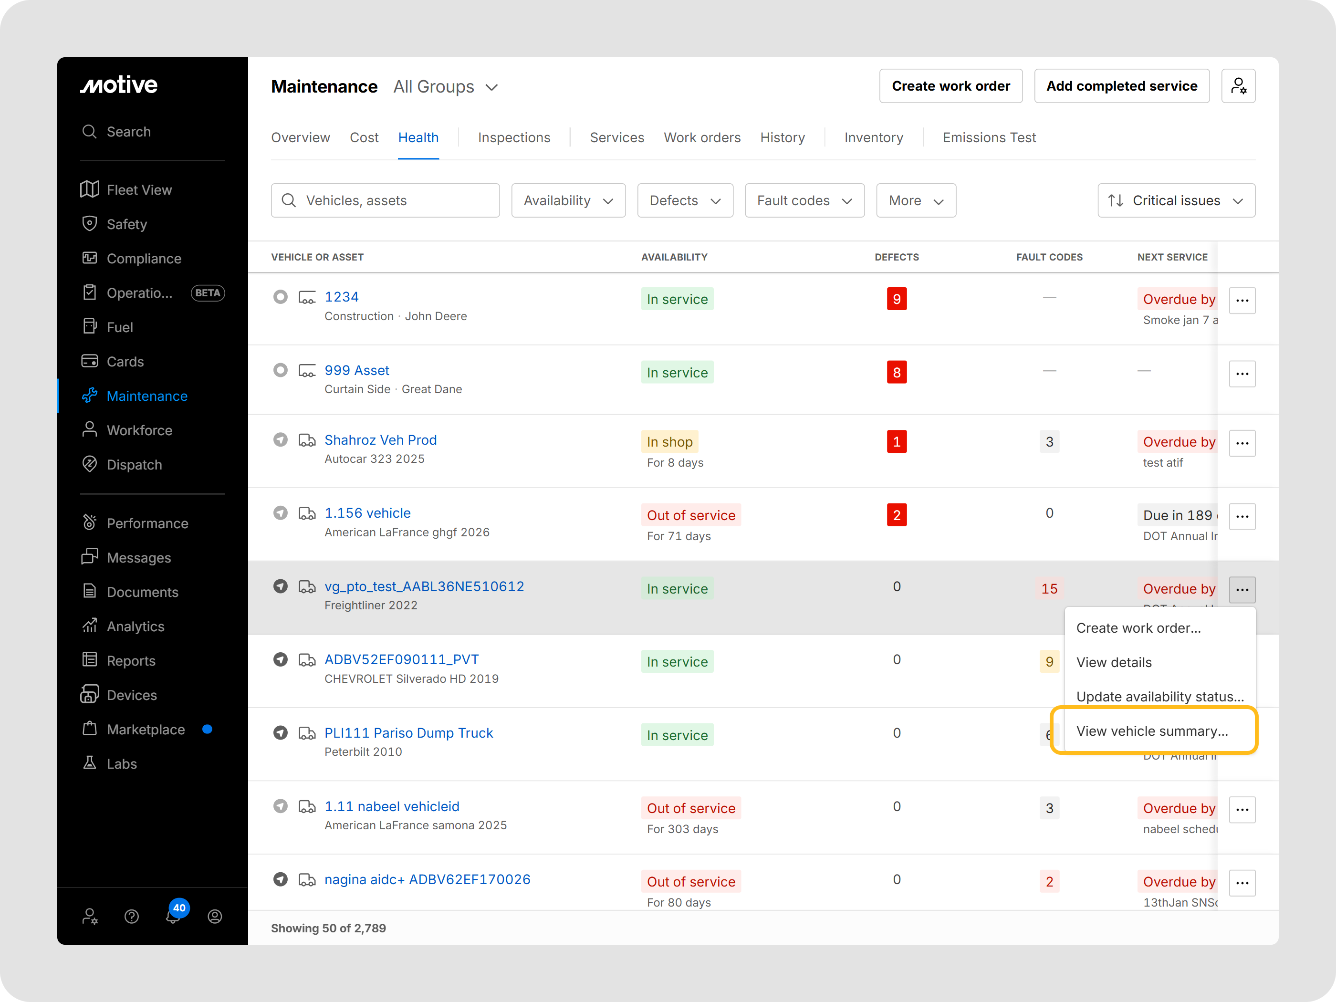Click the red 9 defects badge

point(896,299)
